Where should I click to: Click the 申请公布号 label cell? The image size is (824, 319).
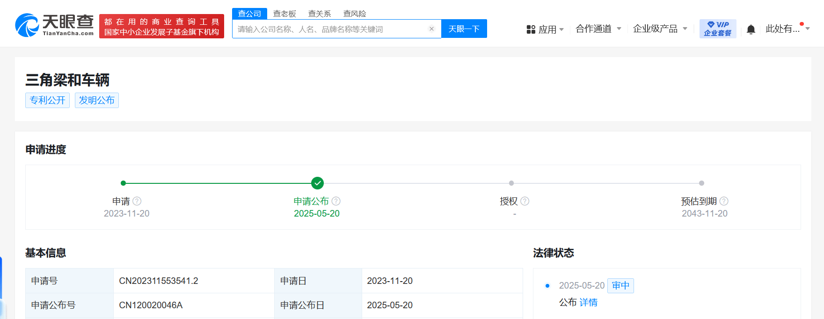69,305
